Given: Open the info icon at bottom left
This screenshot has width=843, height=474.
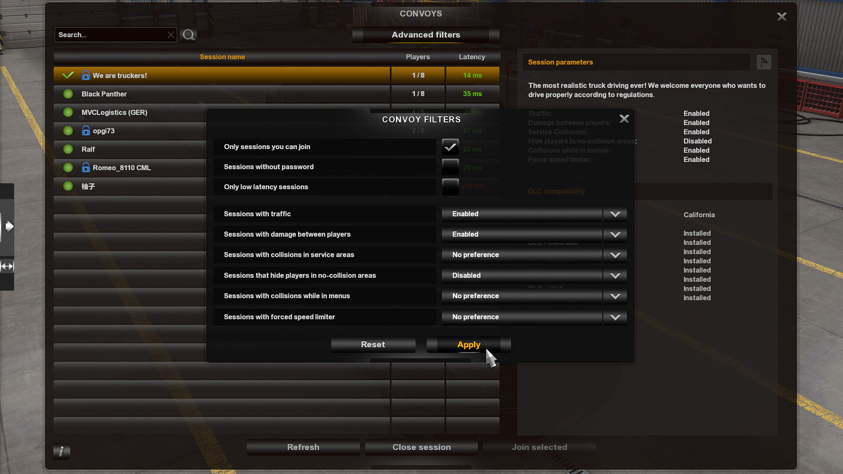Looking at the screenshot, I should (61, 451).
